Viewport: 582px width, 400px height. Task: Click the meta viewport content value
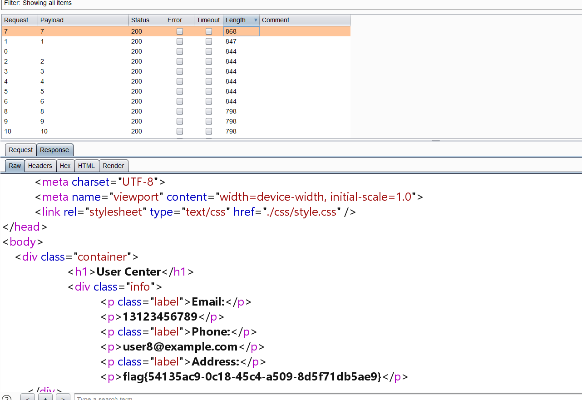316,197
